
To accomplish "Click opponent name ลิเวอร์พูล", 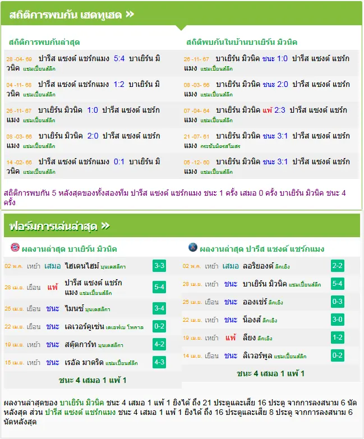I will pos(257,355).
